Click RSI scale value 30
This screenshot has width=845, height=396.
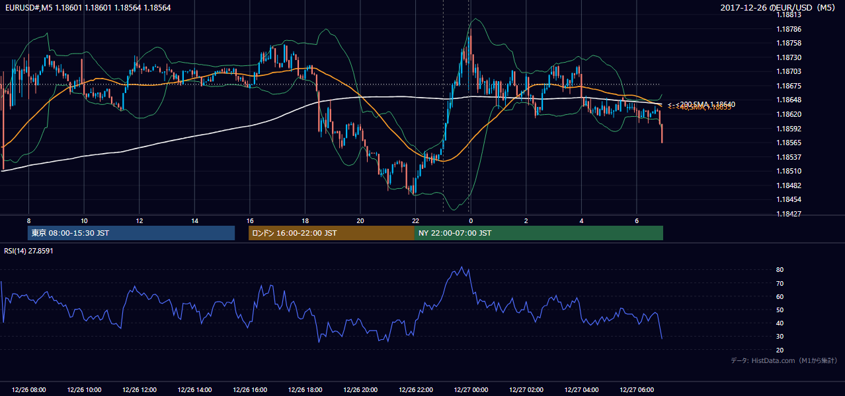click(780, 337)
